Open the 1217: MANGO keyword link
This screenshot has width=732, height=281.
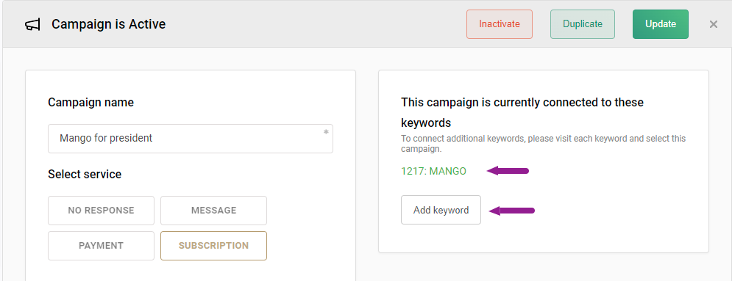tap(433, 171)
